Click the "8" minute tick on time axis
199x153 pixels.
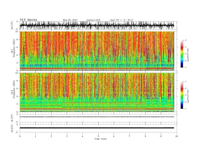point(145,136)
